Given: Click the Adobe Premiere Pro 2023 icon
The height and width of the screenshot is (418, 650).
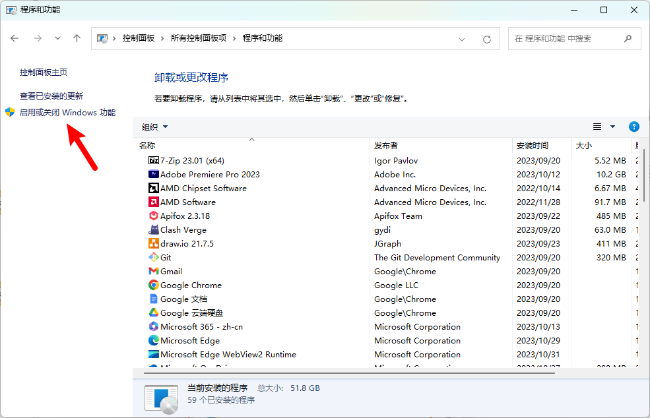Looking at the screenshot, I should tap(153, 174).
